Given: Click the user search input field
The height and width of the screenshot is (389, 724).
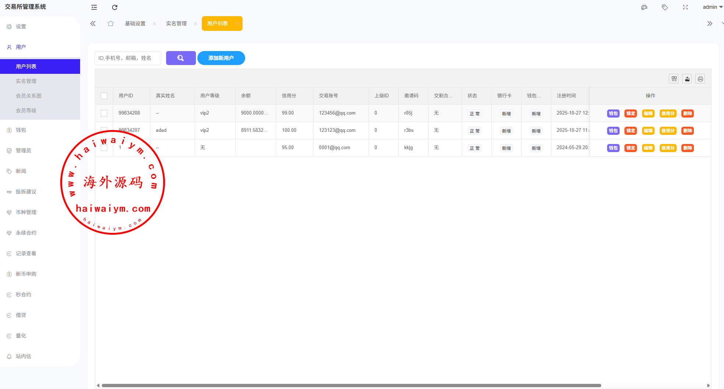Looking at the screenshot, I should (x=128, y=58).
